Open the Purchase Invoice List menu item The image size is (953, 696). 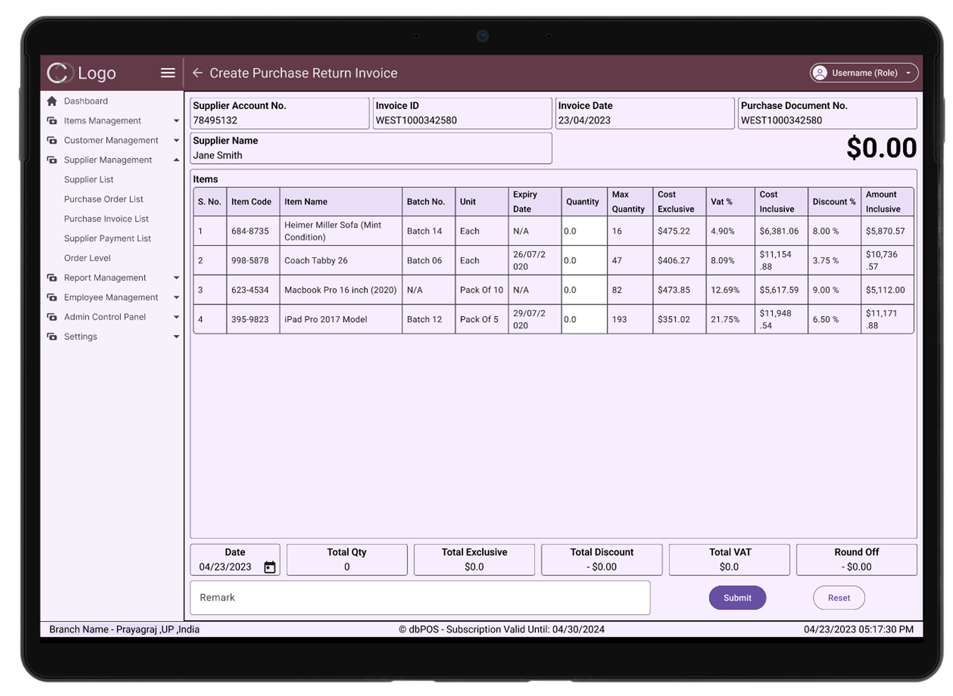click(106, 219)
